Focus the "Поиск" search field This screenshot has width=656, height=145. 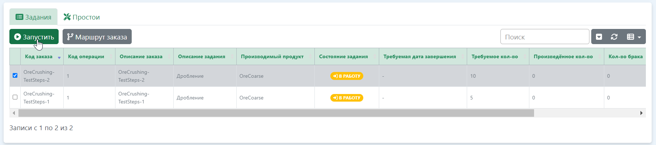[545, 37]
